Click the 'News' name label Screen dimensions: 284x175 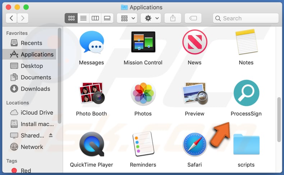point(194,63)
